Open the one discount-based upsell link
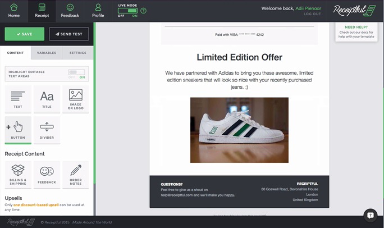This screenshot has width=384, height=228. coord(36,205)
